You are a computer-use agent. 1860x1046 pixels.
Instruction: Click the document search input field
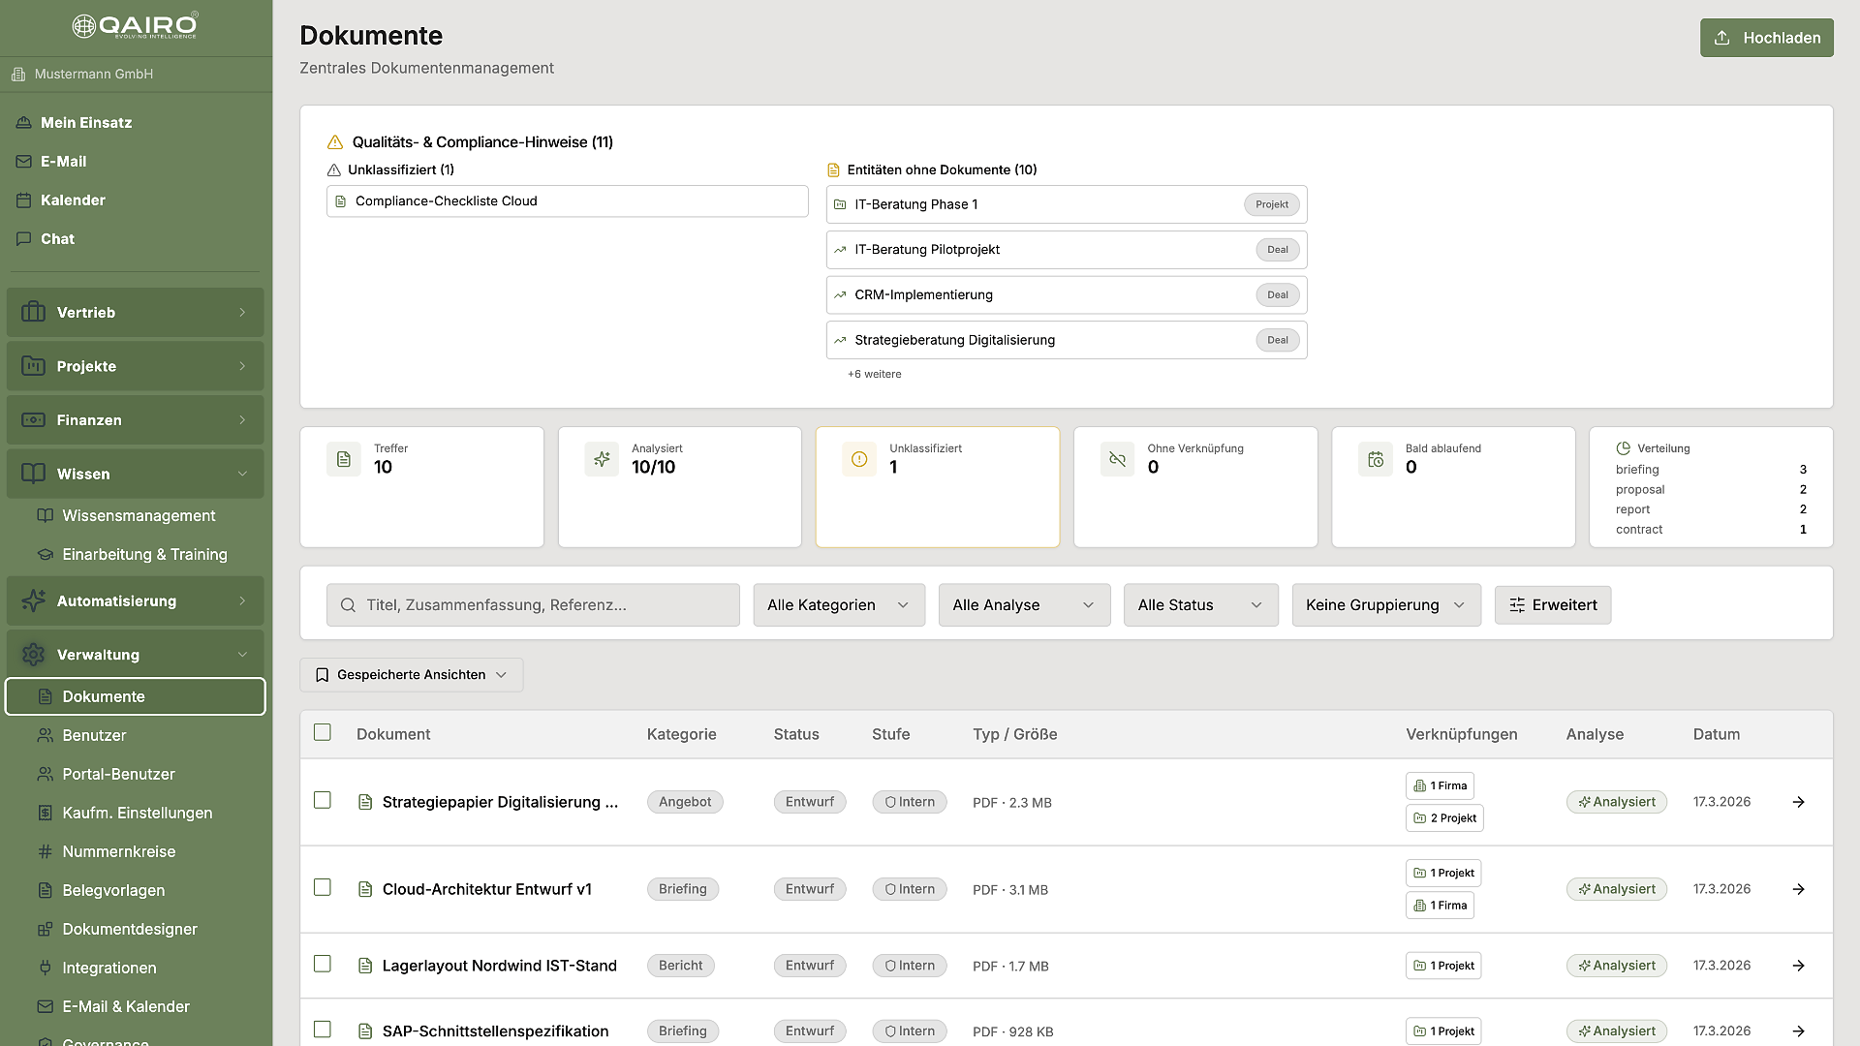(x=533, y=605)
